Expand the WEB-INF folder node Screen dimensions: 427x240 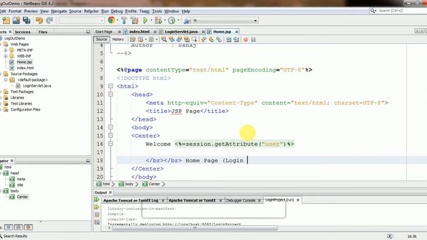tap(5, 56)
